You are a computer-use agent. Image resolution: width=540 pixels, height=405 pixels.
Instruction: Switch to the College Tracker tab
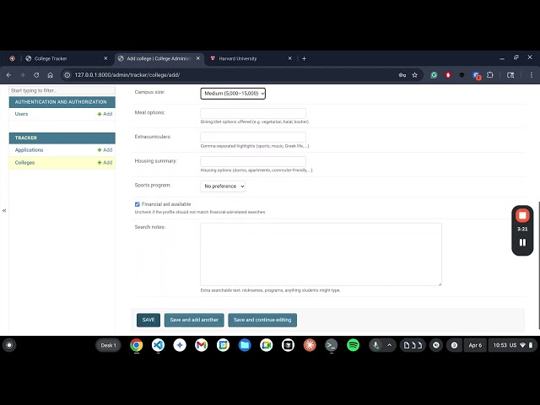[66, 58]
